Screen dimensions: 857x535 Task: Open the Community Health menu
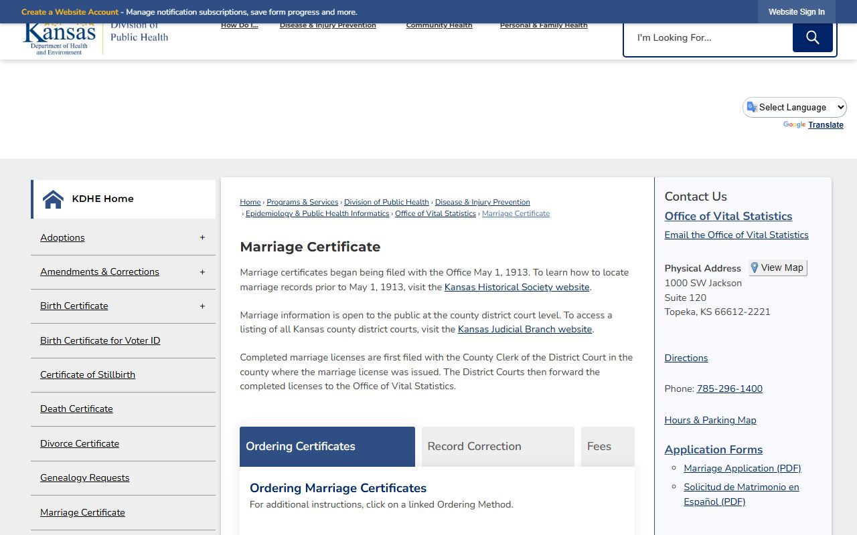coord(439,25)
